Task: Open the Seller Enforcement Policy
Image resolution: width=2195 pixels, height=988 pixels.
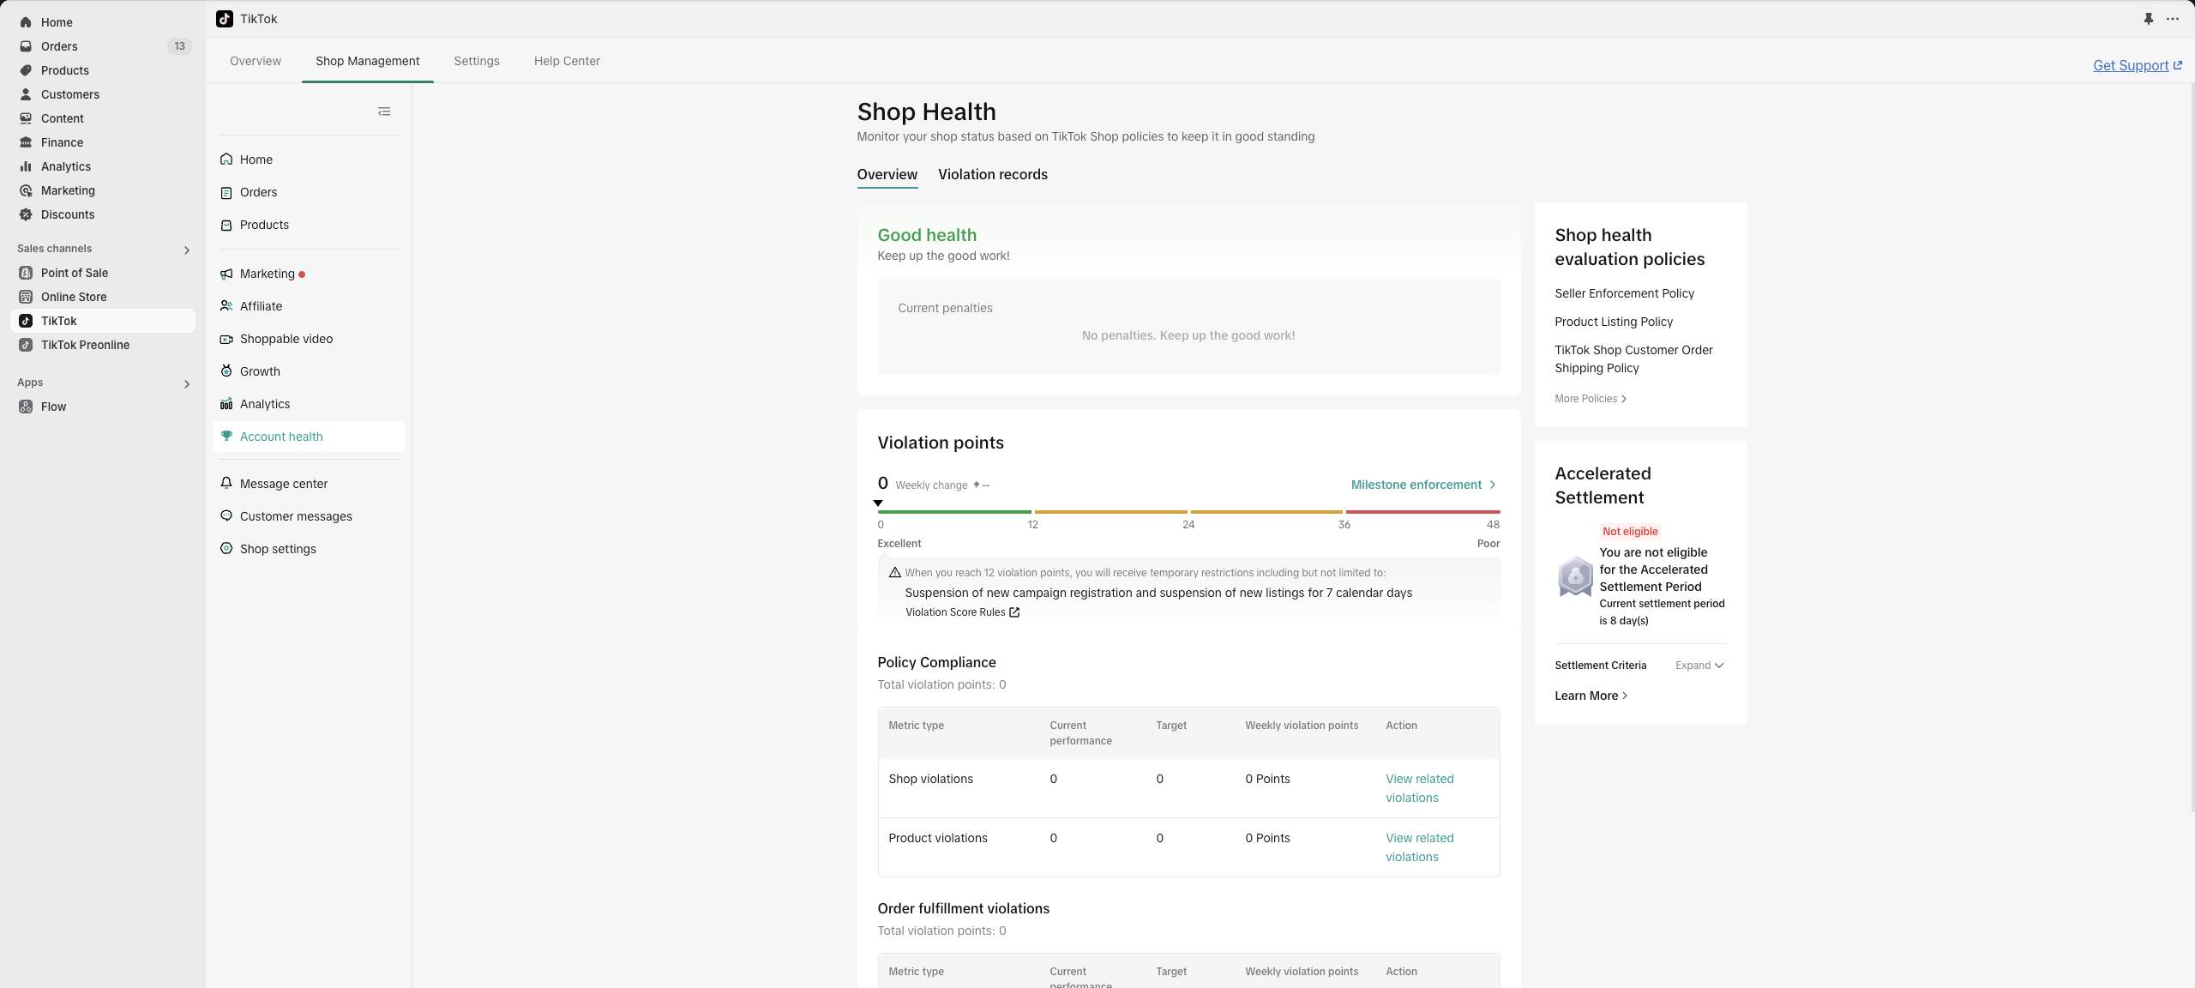Action: (1624, 293)
